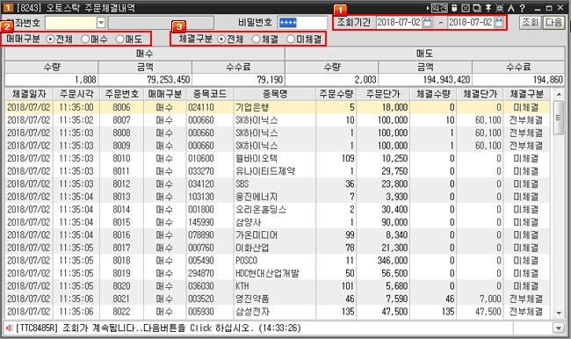The width and height of the screenshot is (571, 339).
Task: Select the 미체결 radio button
Action: 291,39
